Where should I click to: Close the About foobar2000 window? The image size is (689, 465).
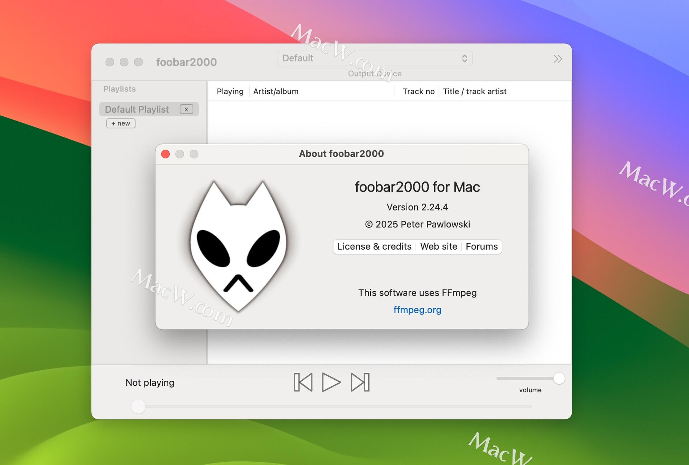165,154
